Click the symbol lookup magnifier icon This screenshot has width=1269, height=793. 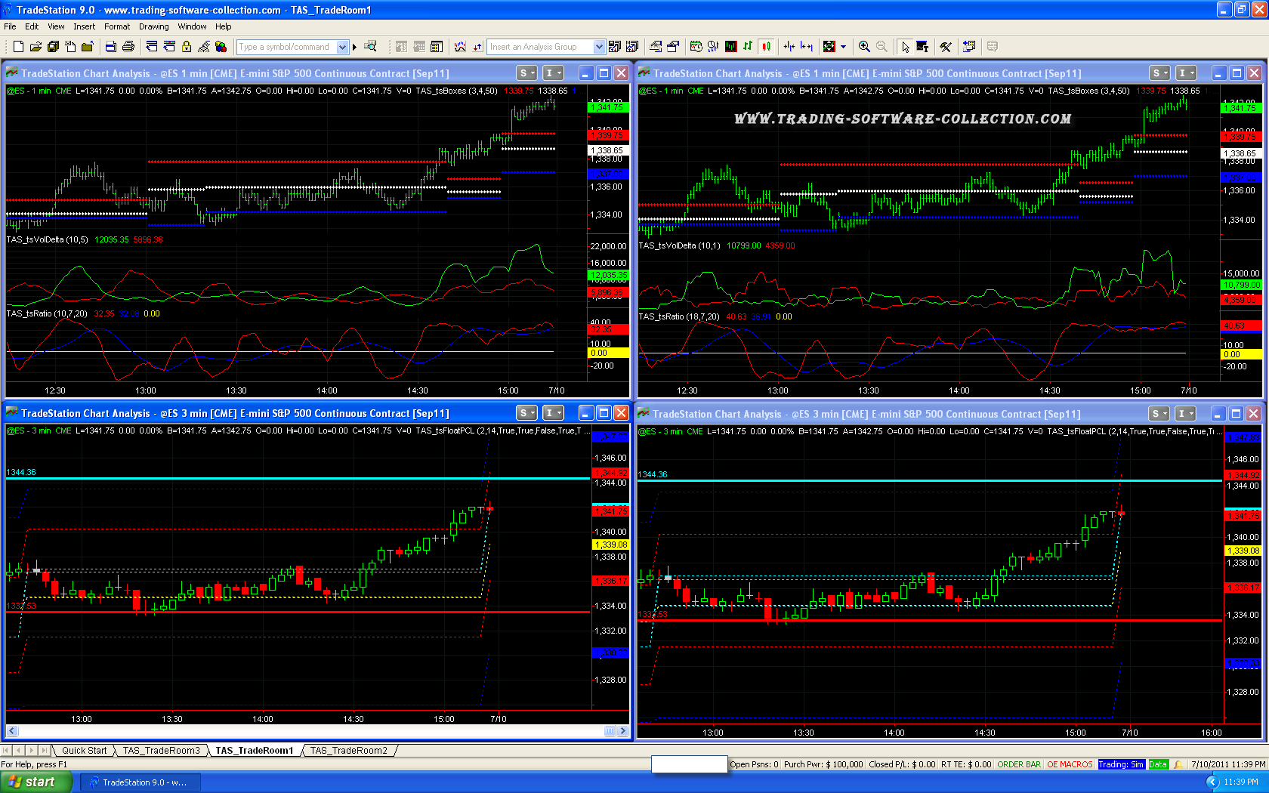tap(370, 47)
